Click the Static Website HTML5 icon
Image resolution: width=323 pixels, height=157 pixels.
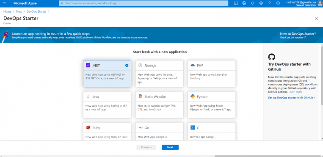point(140,96)
